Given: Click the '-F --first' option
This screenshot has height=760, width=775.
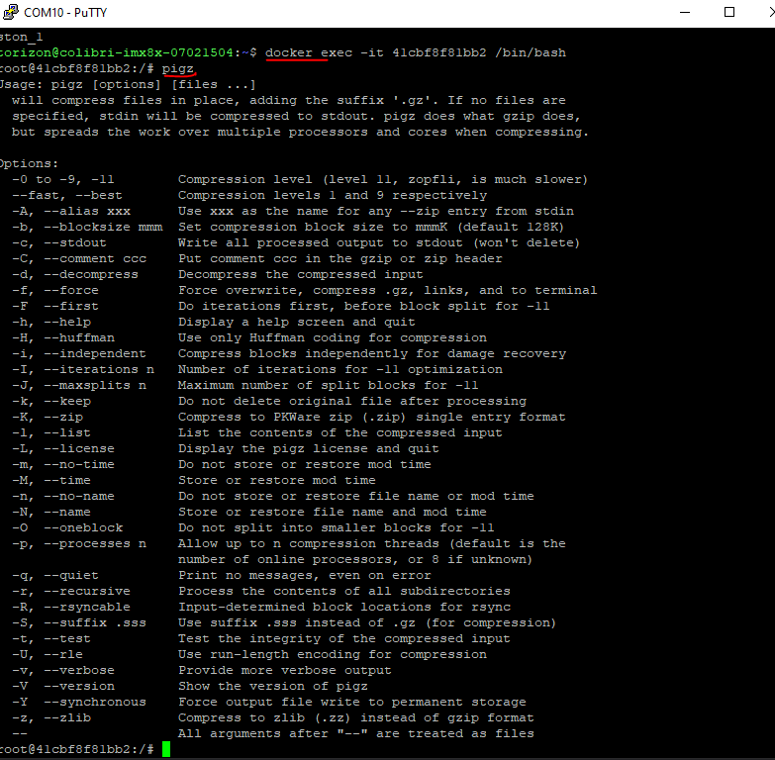Looking at the screenshot, I should tap(55, 306).
